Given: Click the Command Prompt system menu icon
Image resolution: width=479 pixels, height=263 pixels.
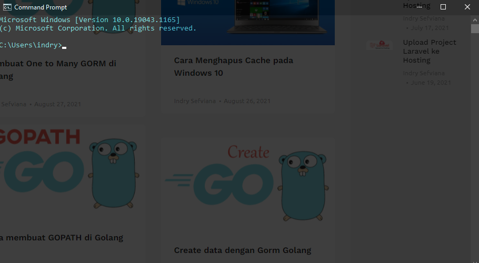Looking at the screenshot, I should [x=7, y=7].
